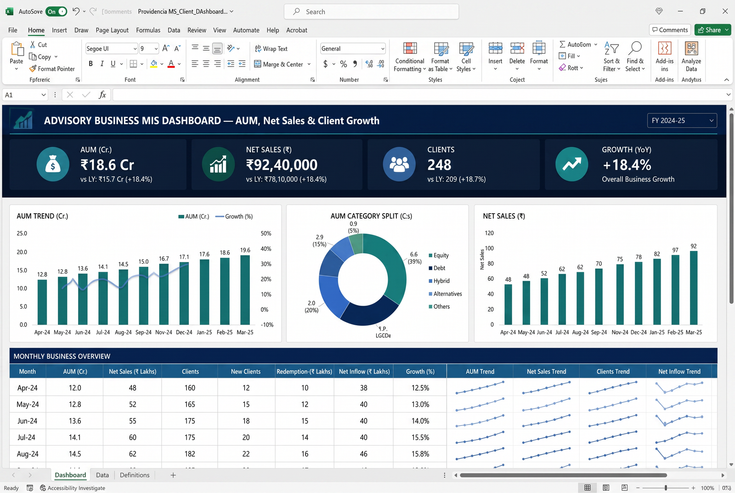Switch to the Insert ribbon tab

click(x=59, y=30)
